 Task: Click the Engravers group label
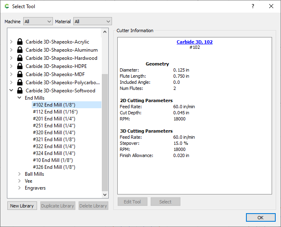pos(35,188)
